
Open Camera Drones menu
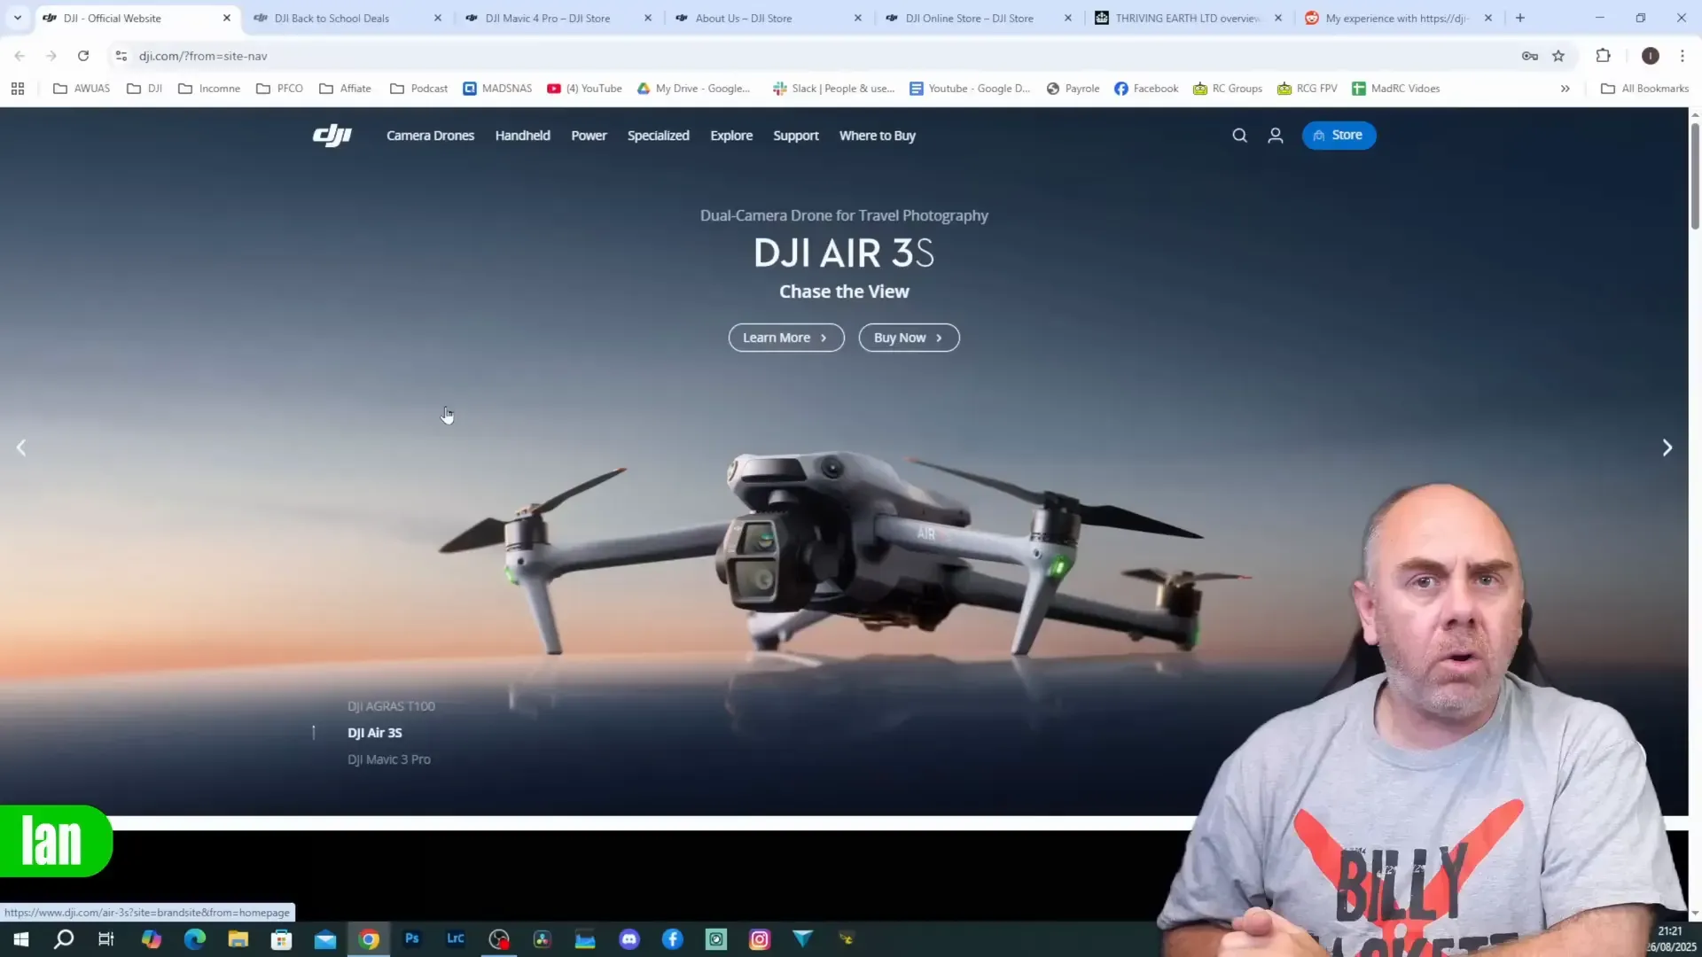pos(430,136)
